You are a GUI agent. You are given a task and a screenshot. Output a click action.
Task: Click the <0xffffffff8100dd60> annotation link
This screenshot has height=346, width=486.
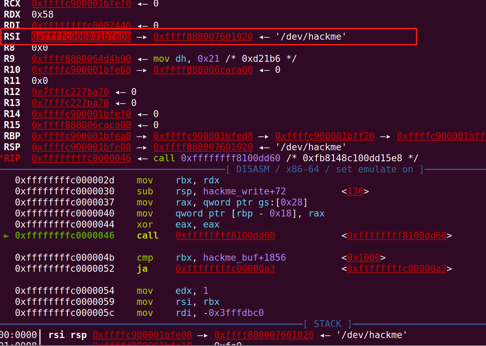point(397,236)
